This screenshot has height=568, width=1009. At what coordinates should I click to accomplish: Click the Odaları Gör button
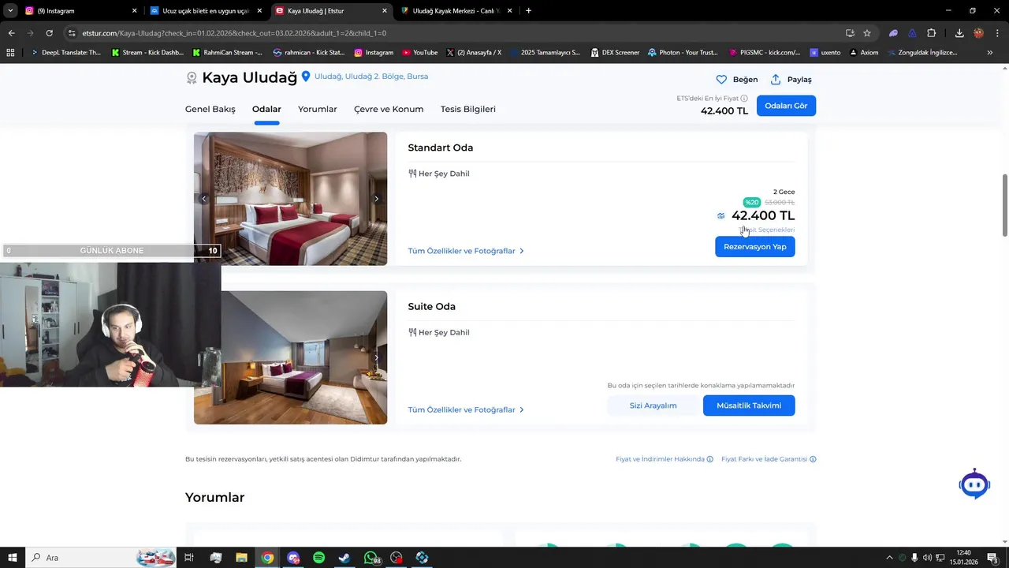point(786,106)
